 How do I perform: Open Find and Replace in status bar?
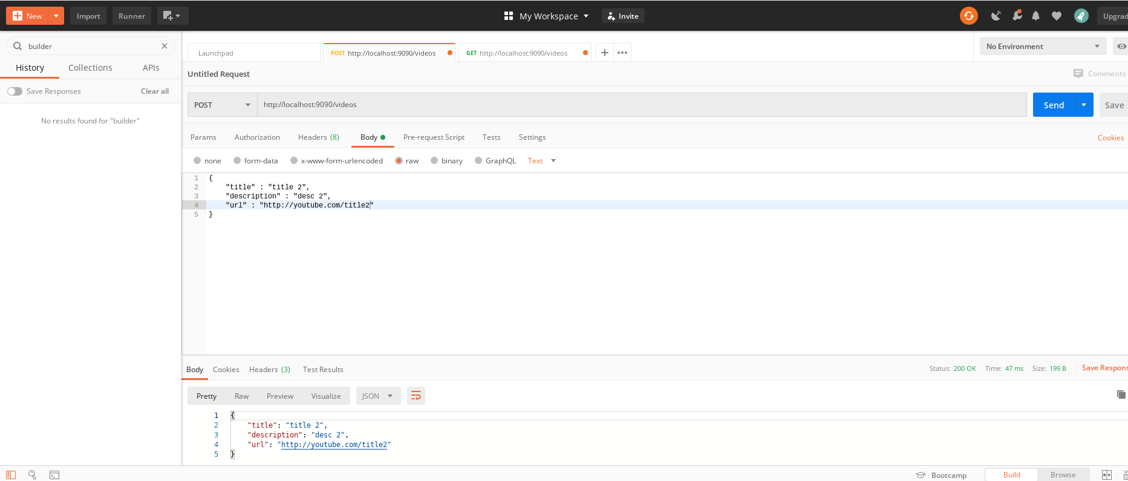[x=33, y=475]
